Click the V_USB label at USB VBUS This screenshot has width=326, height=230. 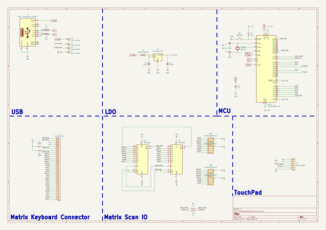click(x=54, y=21)
